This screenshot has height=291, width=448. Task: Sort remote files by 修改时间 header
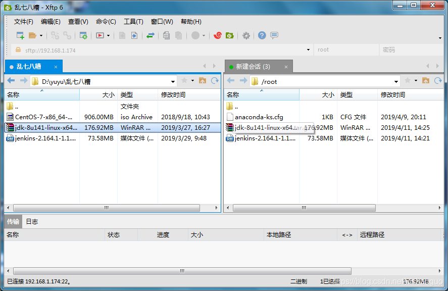point(411,94)
